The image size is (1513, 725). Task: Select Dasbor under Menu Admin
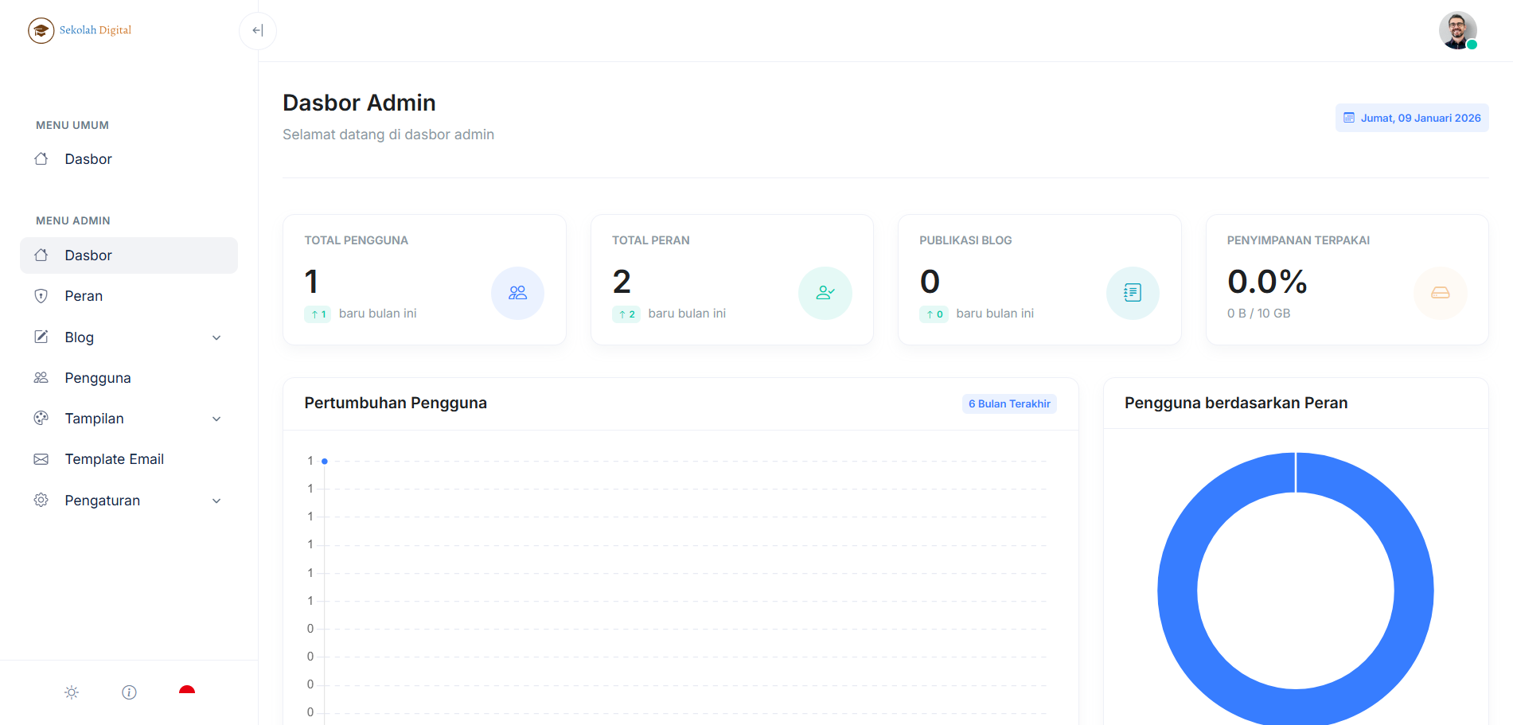coord(88,255)
